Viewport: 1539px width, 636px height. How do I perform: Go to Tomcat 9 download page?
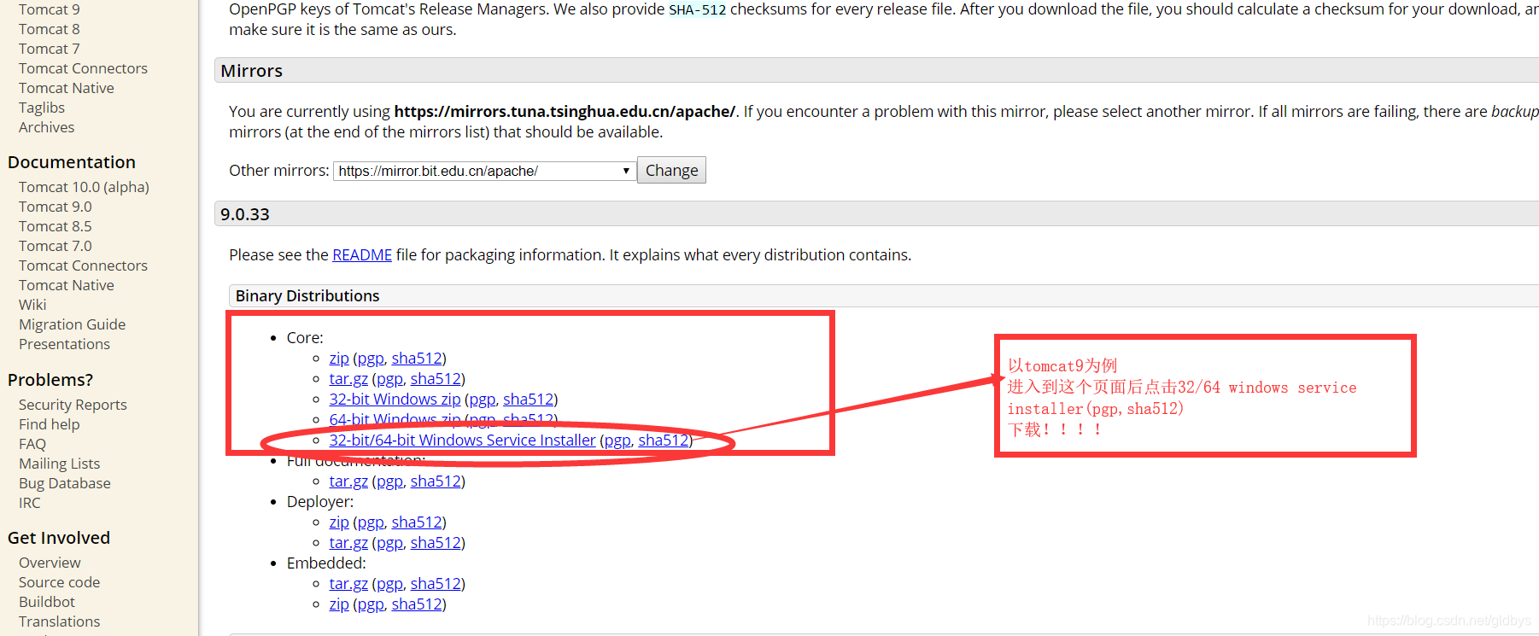[x=50, y=9]
